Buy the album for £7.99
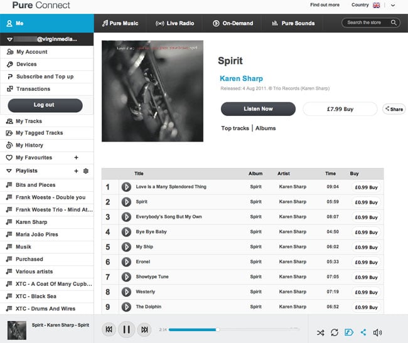The image size is (408, 343). [340, 109]
